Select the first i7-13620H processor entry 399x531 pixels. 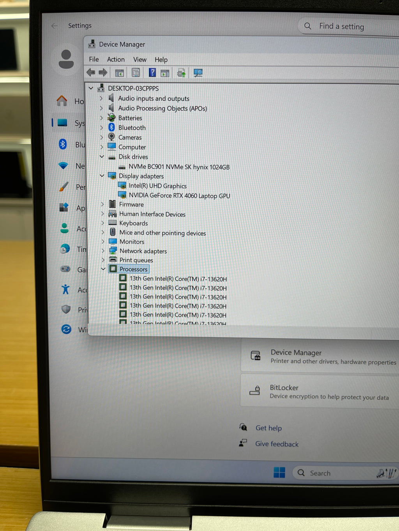pyautogui.click(x=178, y=279)
